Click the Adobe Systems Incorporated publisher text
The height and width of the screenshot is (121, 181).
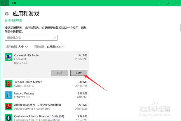click(32, 108)
